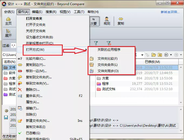Click the touch icon beside 接触(T)
This screenshot has width=184, height=140.
[x=20, y=108]
